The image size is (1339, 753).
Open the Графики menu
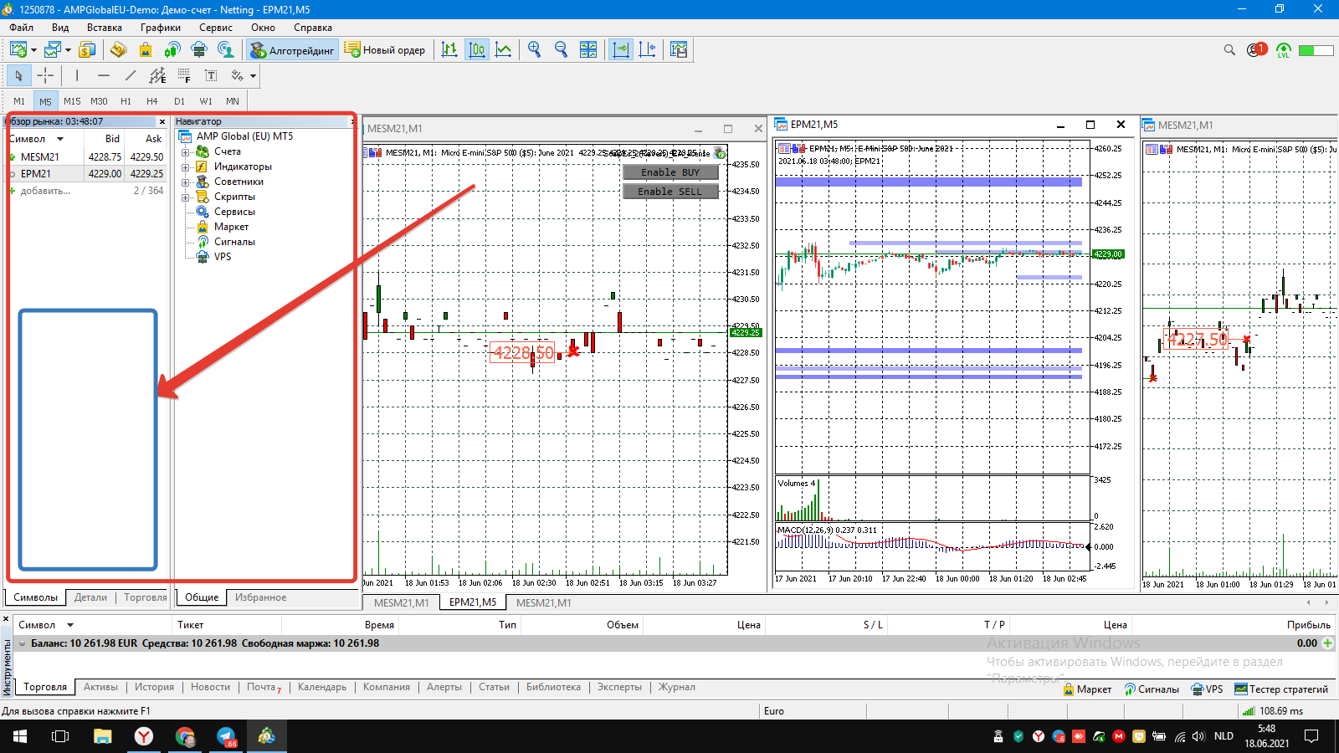(161, 28)
